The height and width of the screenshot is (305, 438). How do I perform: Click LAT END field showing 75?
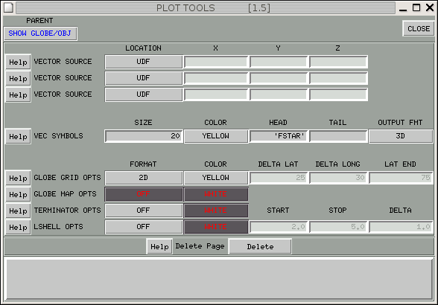pyautogui.click(x=401, y=178)
